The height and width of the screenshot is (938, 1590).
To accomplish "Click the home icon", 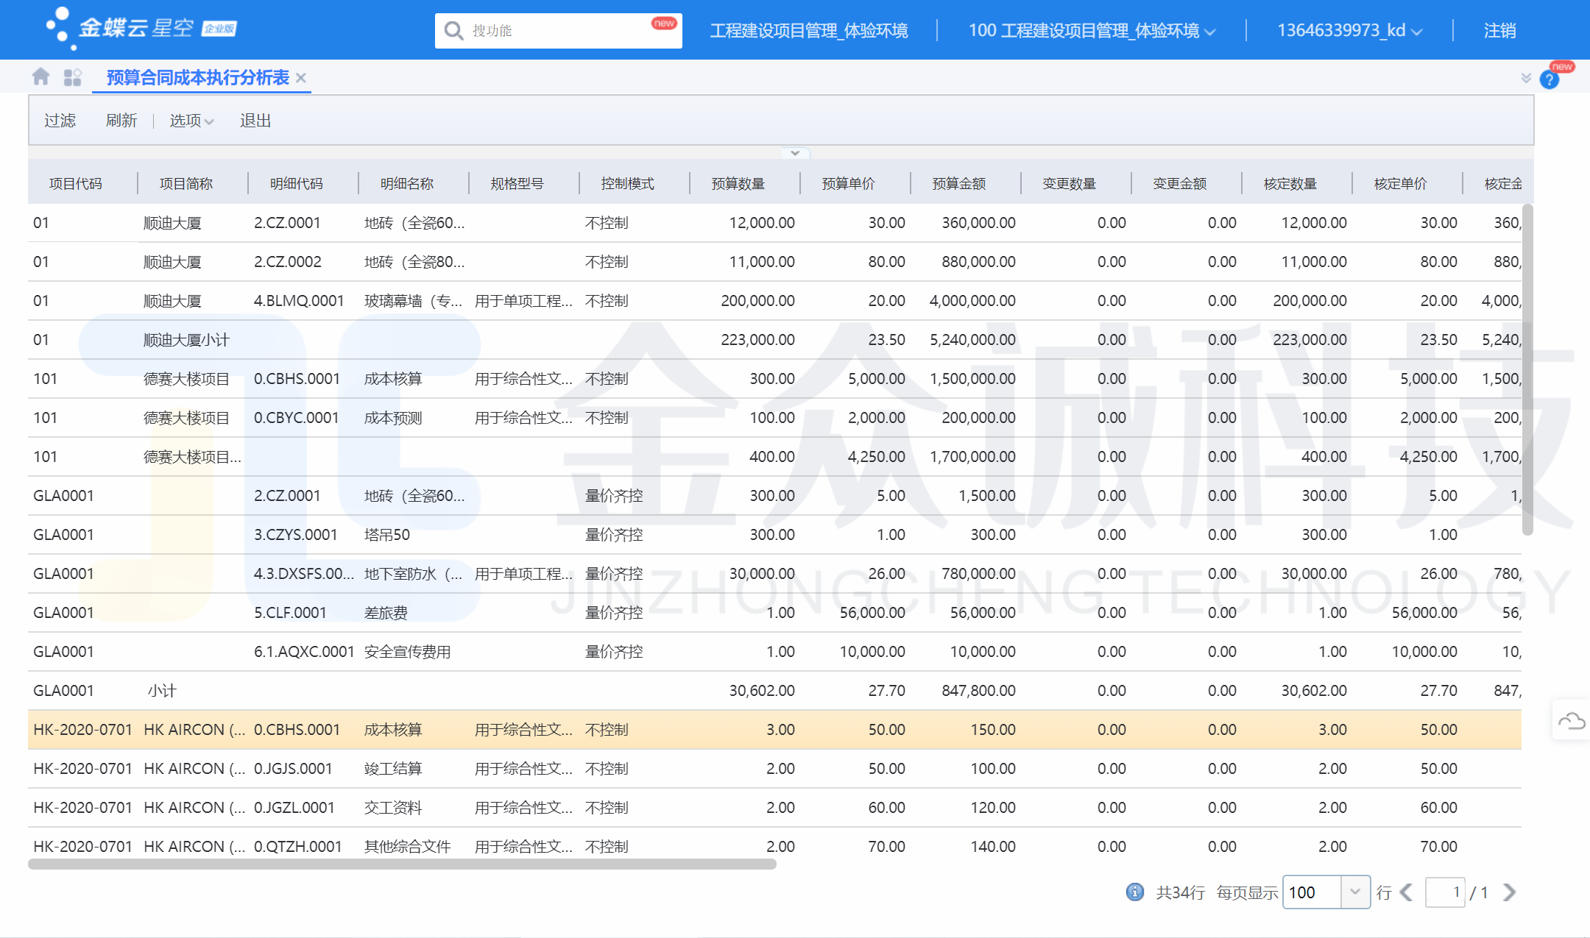I will 41,77.
